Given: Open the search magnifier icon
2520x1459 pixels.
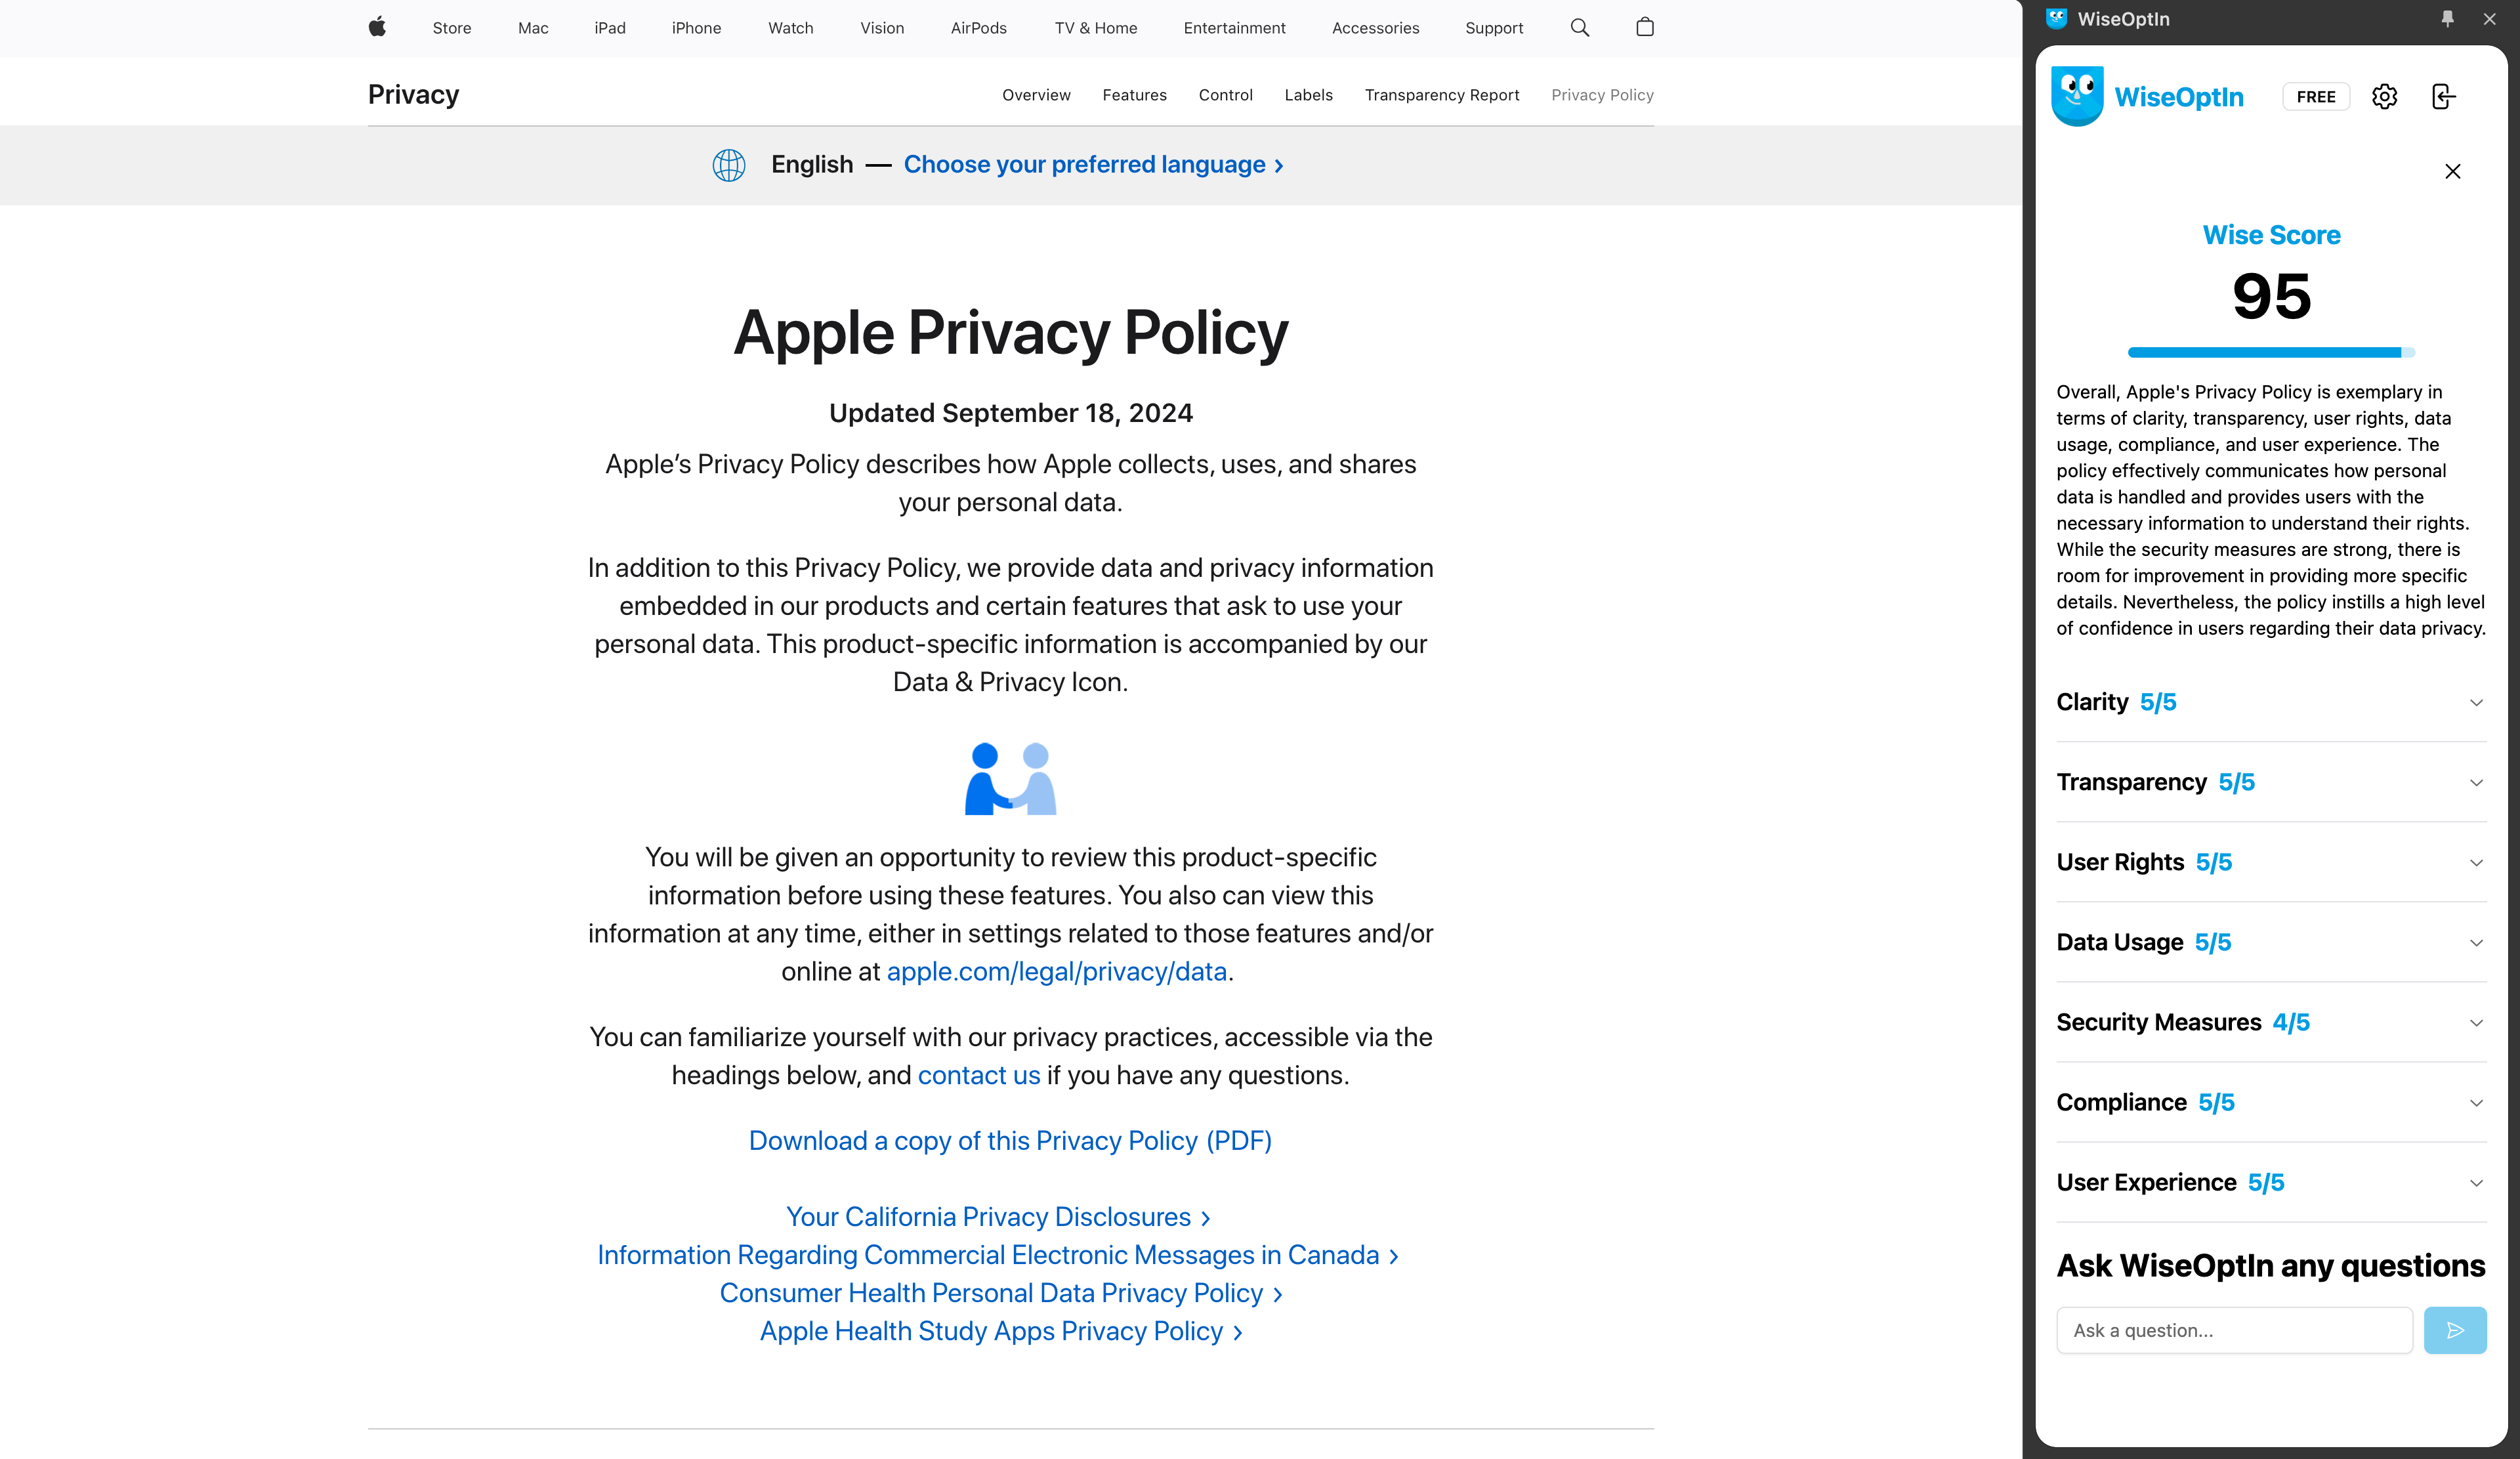Looking at the screenshot, I should coord(1580,27).
